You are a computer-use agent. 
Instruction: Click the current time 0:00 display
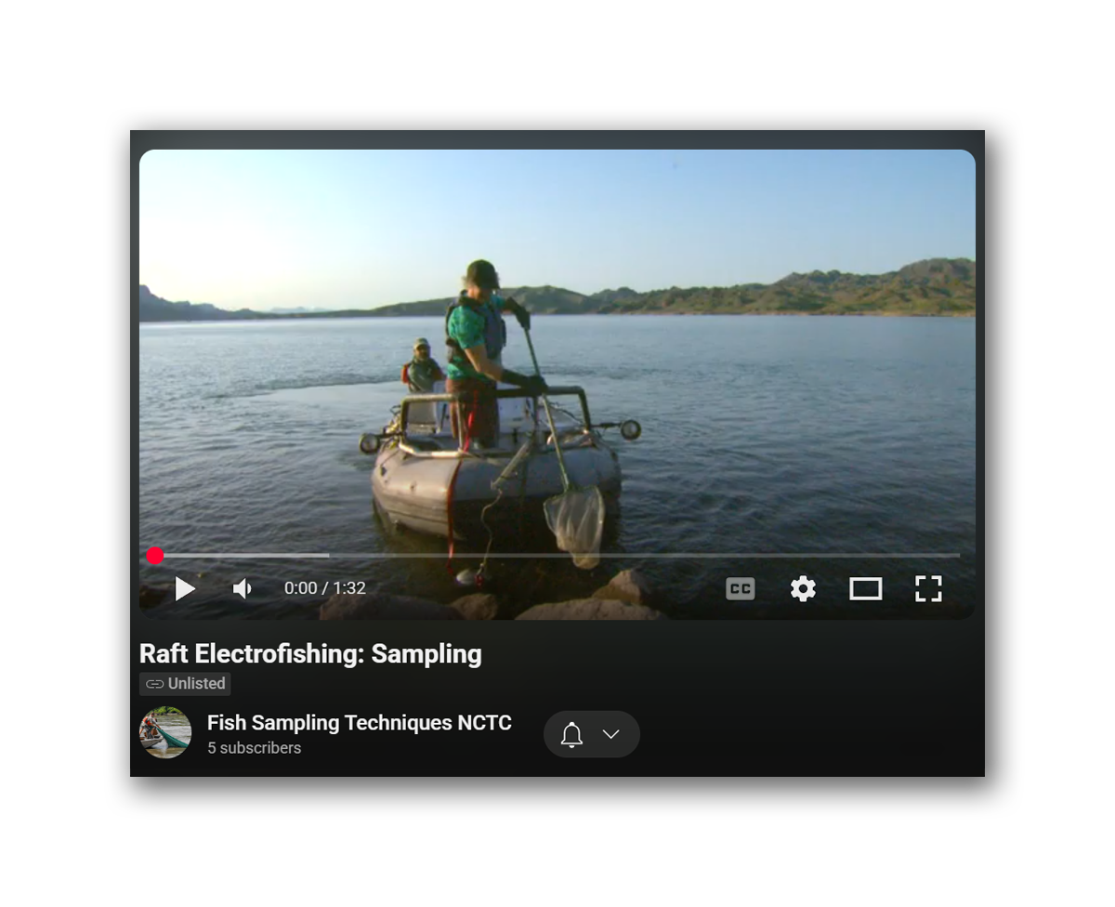(300, 588)
